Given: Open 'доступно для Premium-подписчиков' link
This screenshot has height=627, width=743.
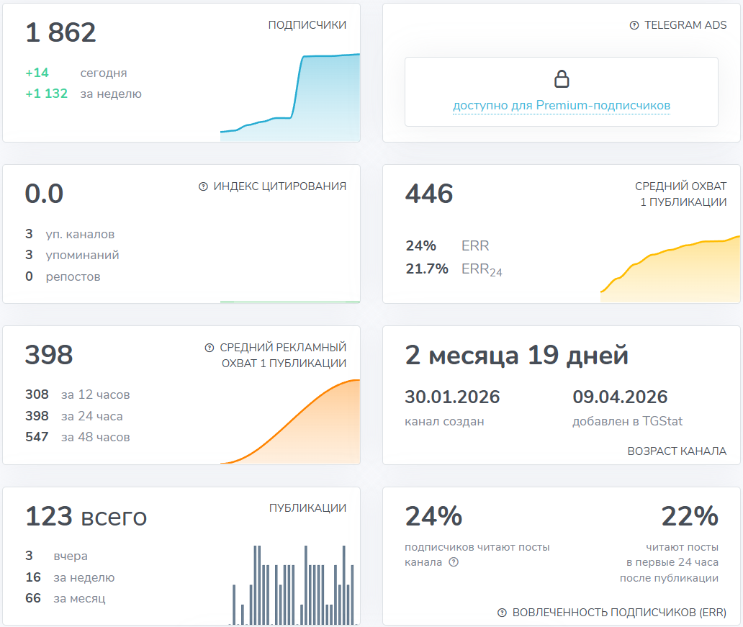Looking at the screenshot, I should point(562,106).
